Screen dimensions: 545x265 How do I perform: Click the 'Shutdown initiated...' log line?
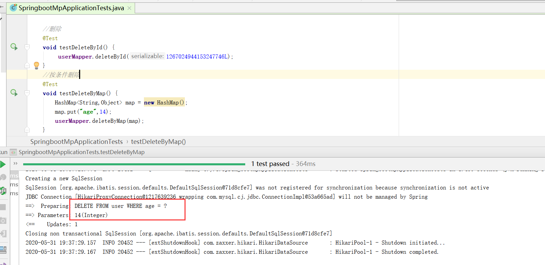235,243
